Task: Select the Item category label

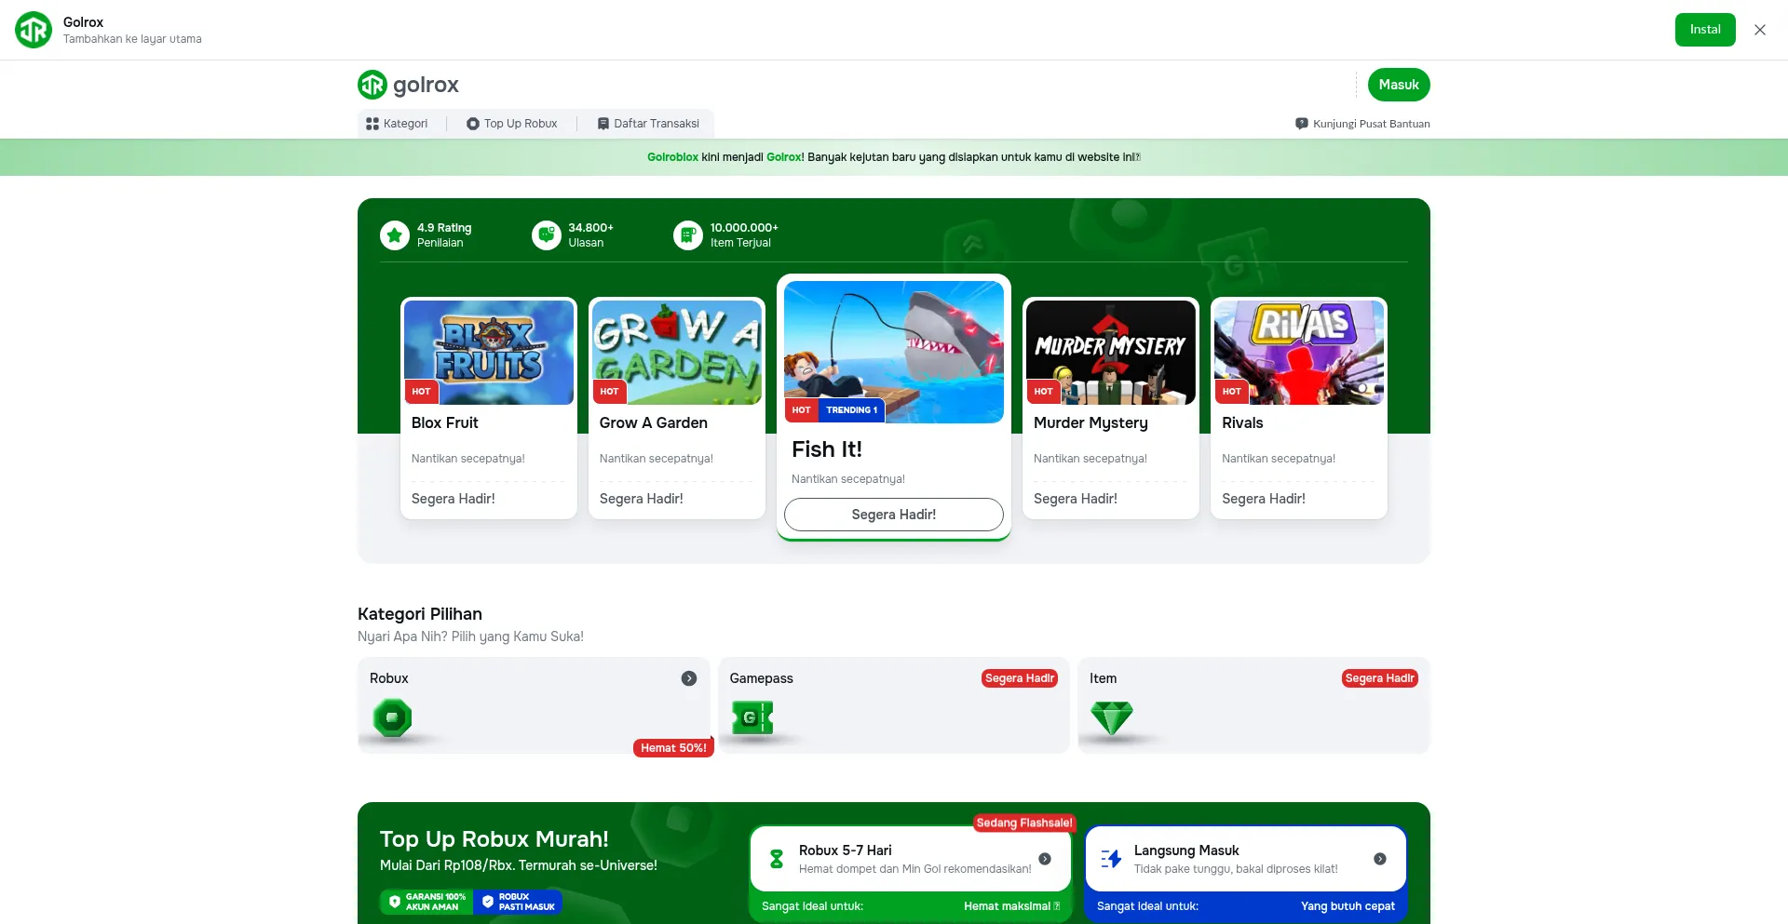Action: click(x=1104, y=678)
